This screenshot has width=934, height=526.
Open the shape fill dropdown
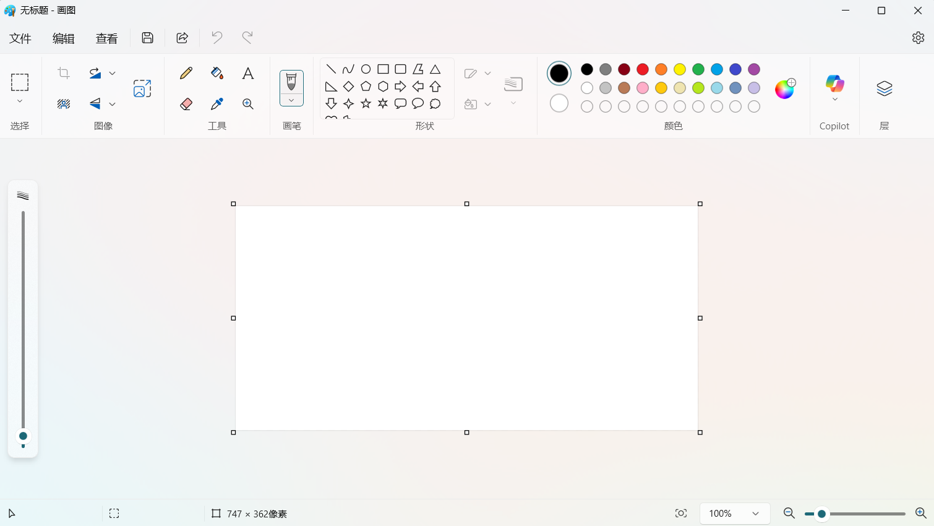tap(487, 104)
